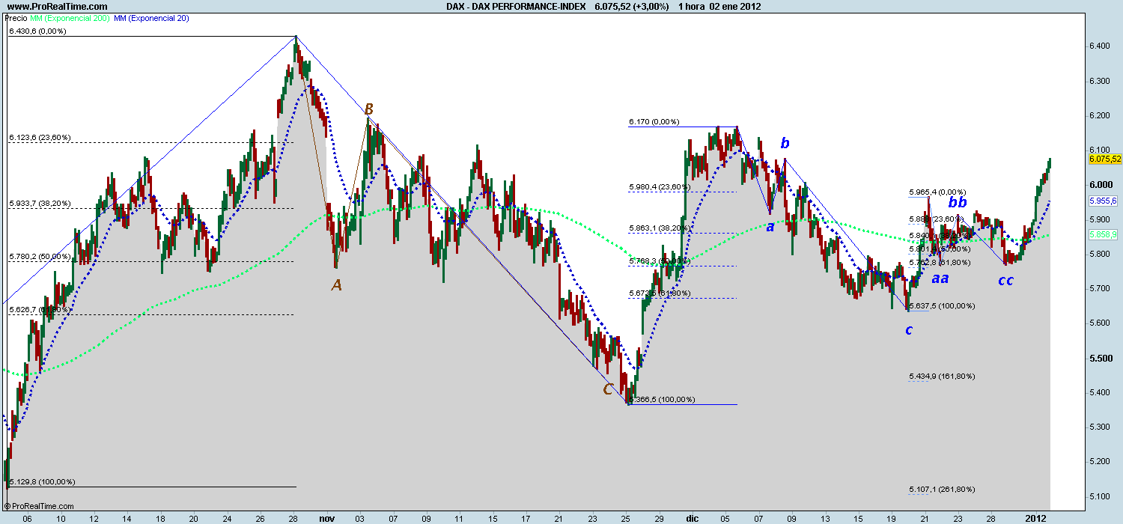This screenshot has height=524, width=1123.
Task: Click the yellow current price tag 6.075,52
Action: [1104, 159]
